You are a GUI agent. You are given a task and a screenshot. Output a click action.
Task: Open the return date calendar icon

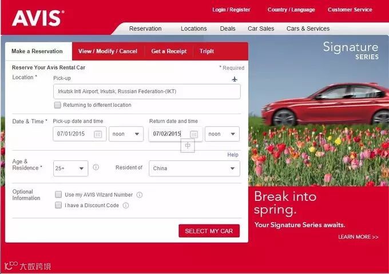[x=194, y=134]
